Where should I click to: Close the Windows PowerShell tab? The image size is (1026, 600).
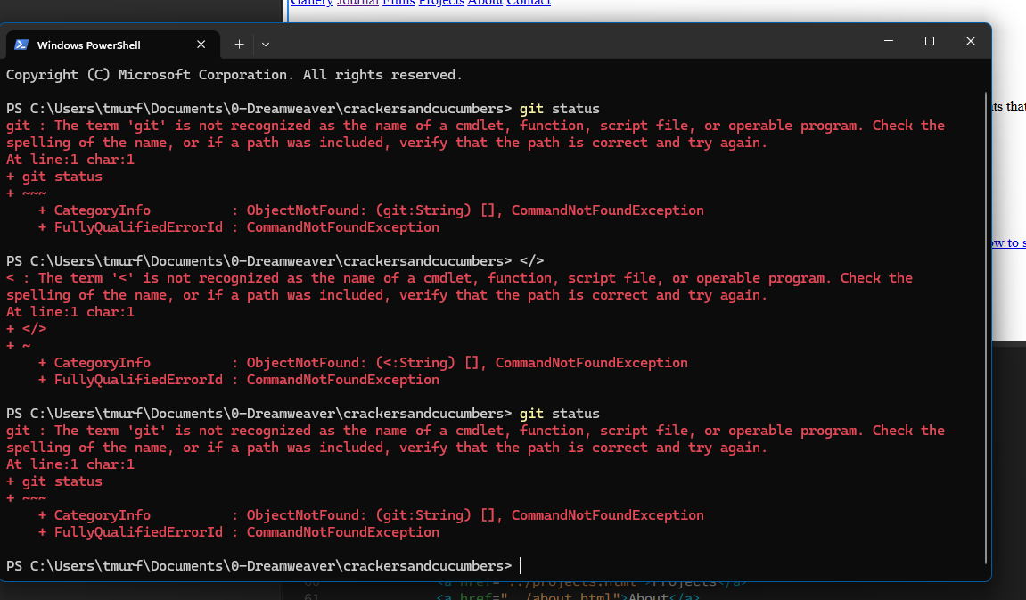click(x=201, y=45)
